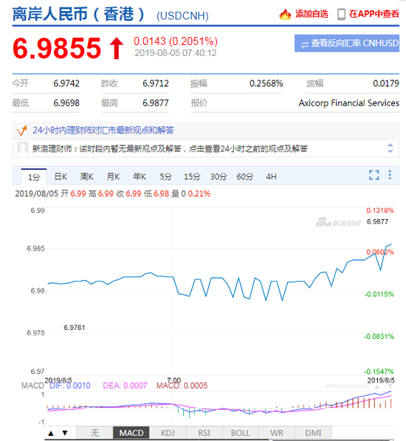Viewport: 406px width, 441px height.
Task: Switch to the 60分 chart tab
Action: coord(244,177)
